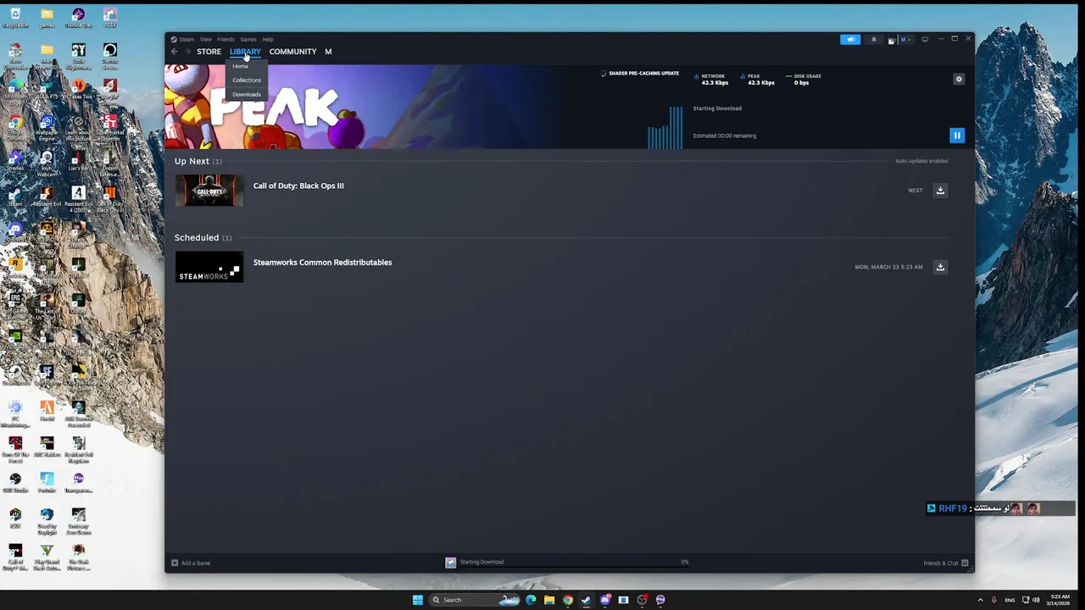This screenshot has width=1085, height=610.
Task: Select the LIBRARY tab
Action: (245, 52)
